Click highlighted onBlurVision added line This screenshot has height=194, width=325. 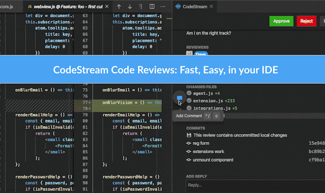[x=132, y=103]
